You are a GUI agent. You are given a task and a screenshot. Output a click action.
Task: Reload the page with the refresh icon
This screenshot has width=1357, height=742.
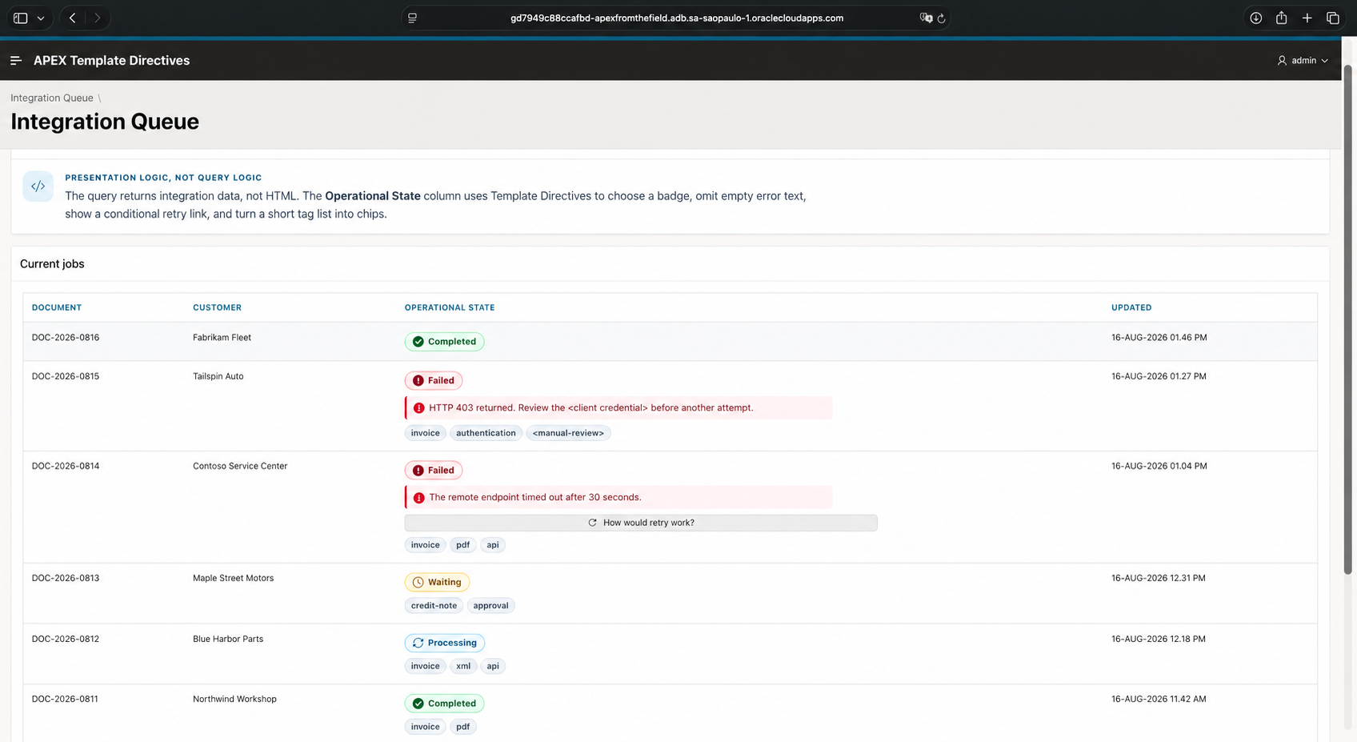(941, 18)
